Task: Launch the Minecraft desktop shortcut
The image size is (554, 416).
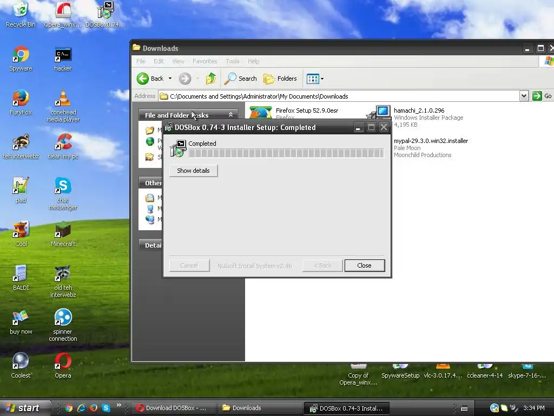Action: click(x=63, y=234)
